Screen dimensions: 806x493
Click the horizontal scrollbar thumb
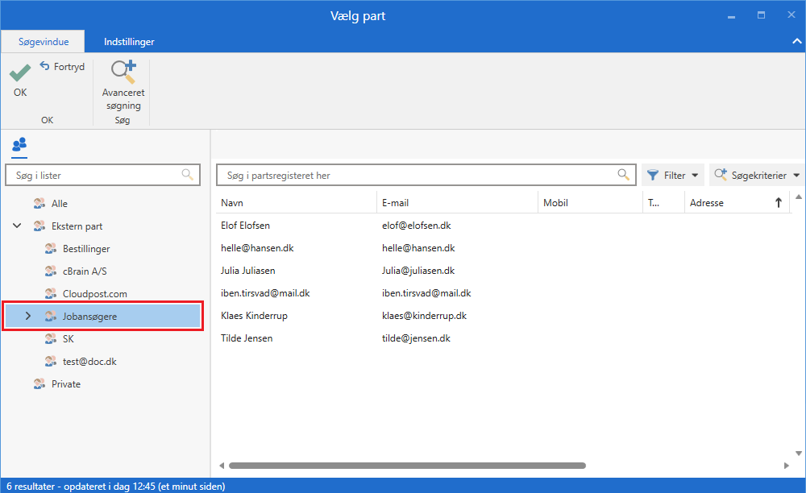pos(407,466)
